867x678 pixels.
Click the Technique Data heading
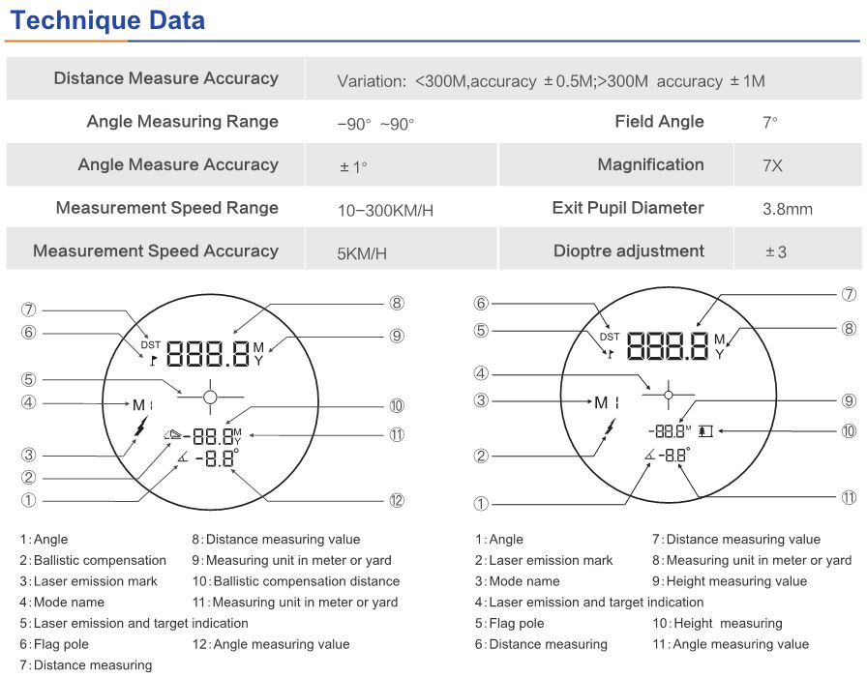[108, 20]
